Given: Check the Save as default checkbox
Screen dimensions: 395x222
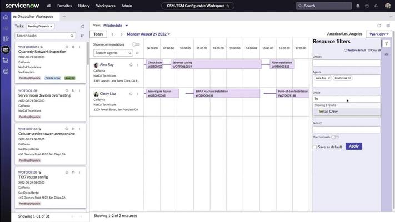Looking at the screenshot, I should 314,147.
